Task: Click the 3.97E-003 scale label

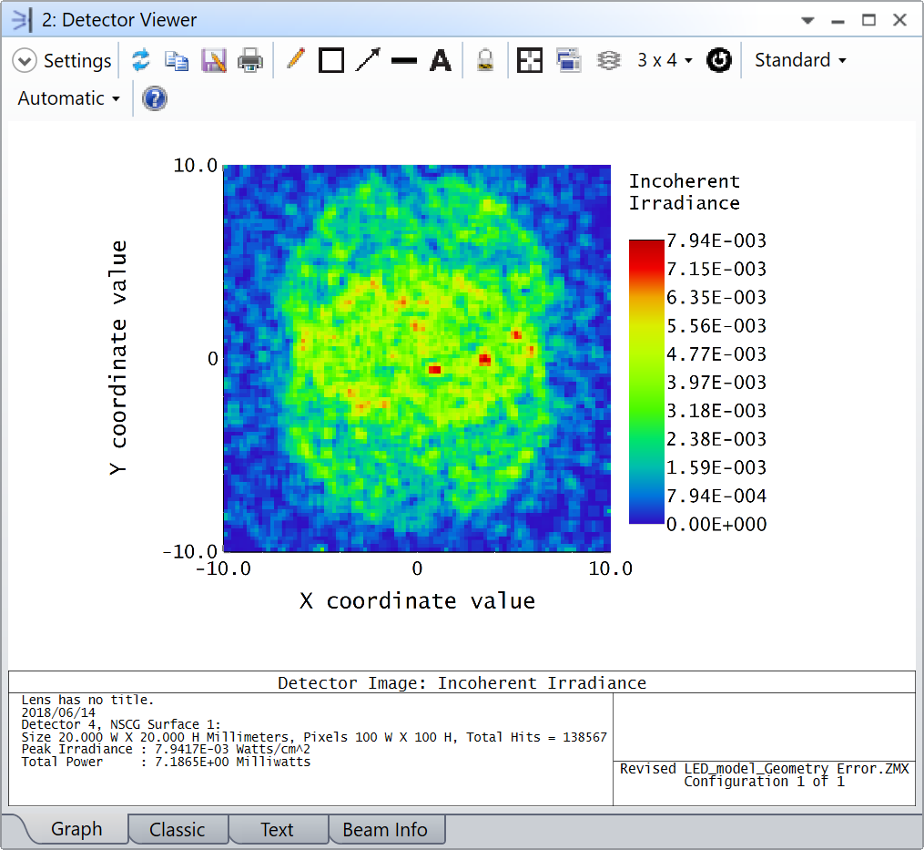Action: (716, 383)
